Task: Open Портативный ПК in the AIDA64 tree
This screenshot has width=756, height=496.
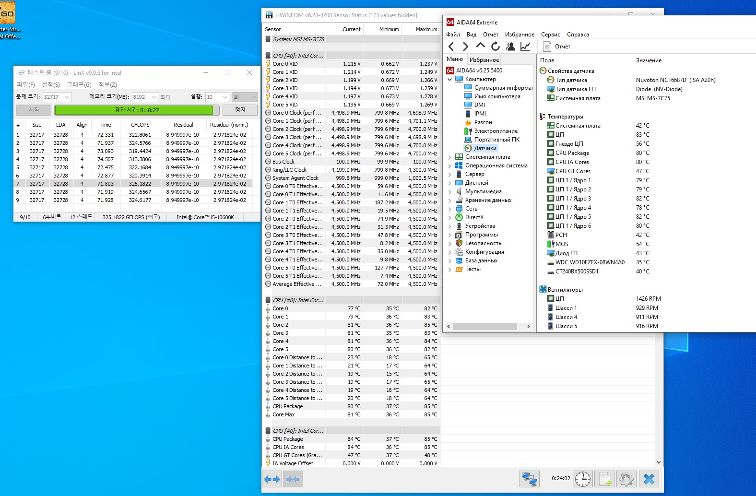Action: pos(492,140)
